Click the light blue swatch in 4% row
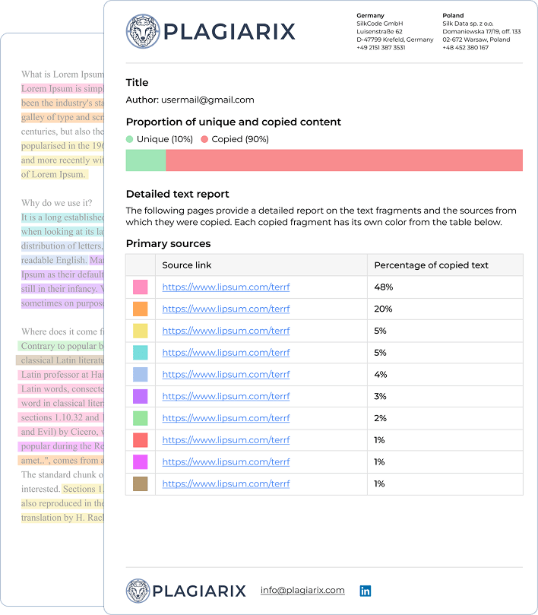 (141, 375)
